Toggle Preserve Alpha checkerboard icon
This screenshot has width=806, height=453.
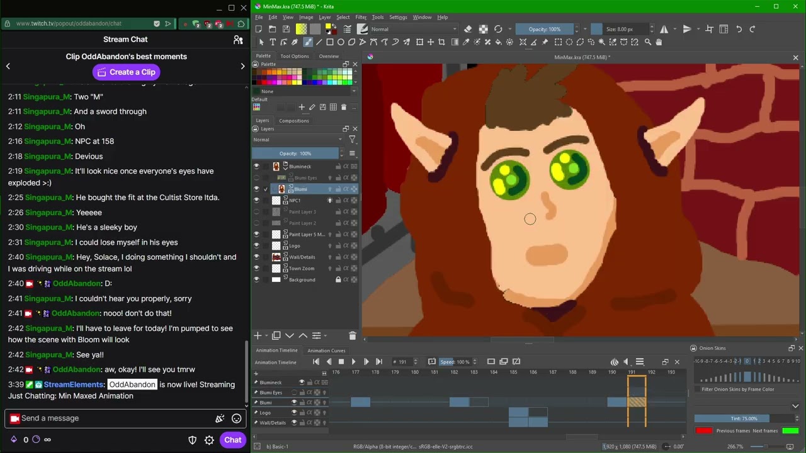483,29
